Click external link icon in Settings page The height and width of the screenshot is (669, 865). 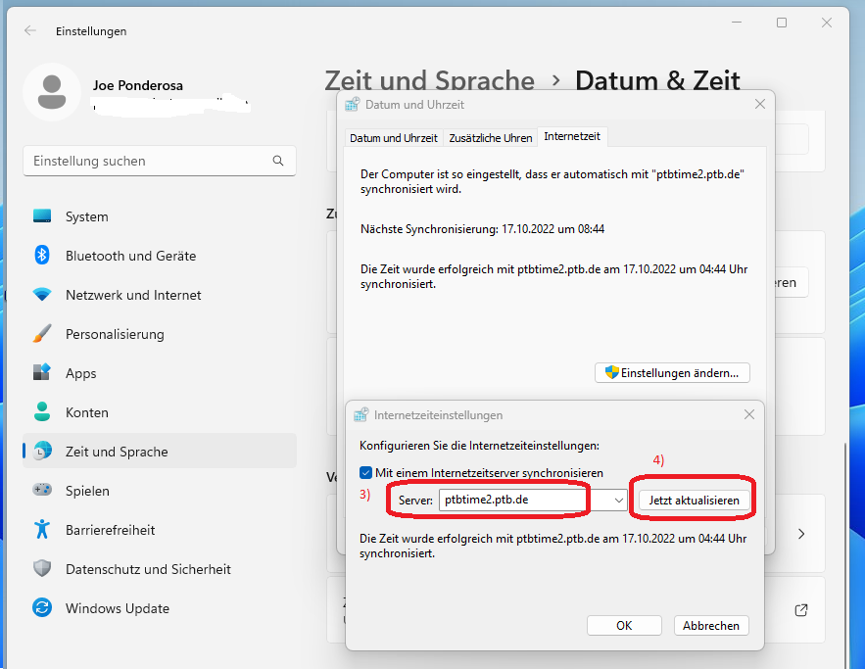click(x=801, y=610)
